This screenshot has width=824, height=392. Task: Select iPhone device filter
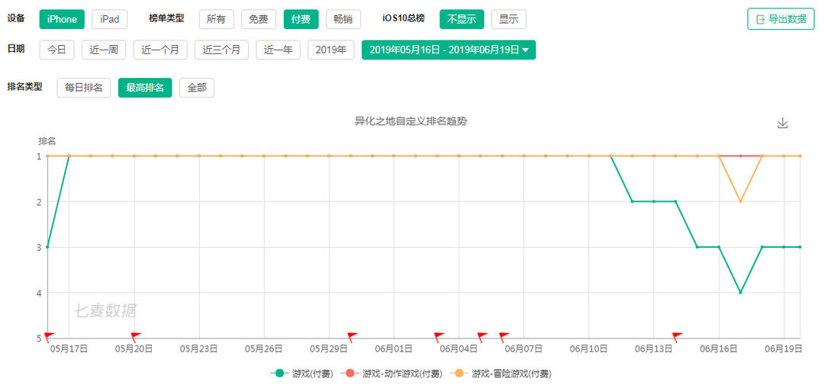pos(62,19)
